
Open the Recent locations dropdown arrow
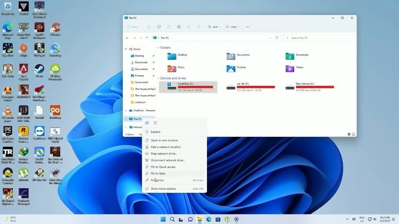pos(141,38)
